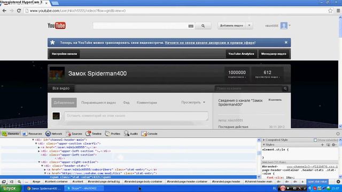This screenshot has height=192, width=342.
Task: Collapse the channel-header-main div node
Action: click(x=33, y=140)
